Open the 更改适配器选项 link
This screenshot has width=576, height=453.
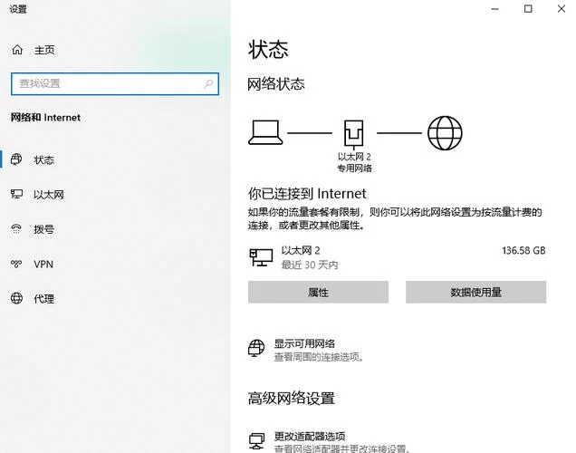click(310, 436)
